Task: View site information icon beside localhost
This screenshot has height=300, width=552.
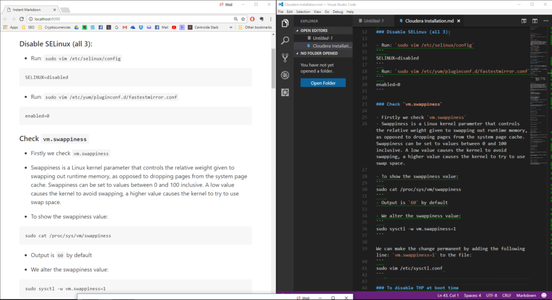Action: (x=31, y=19)
